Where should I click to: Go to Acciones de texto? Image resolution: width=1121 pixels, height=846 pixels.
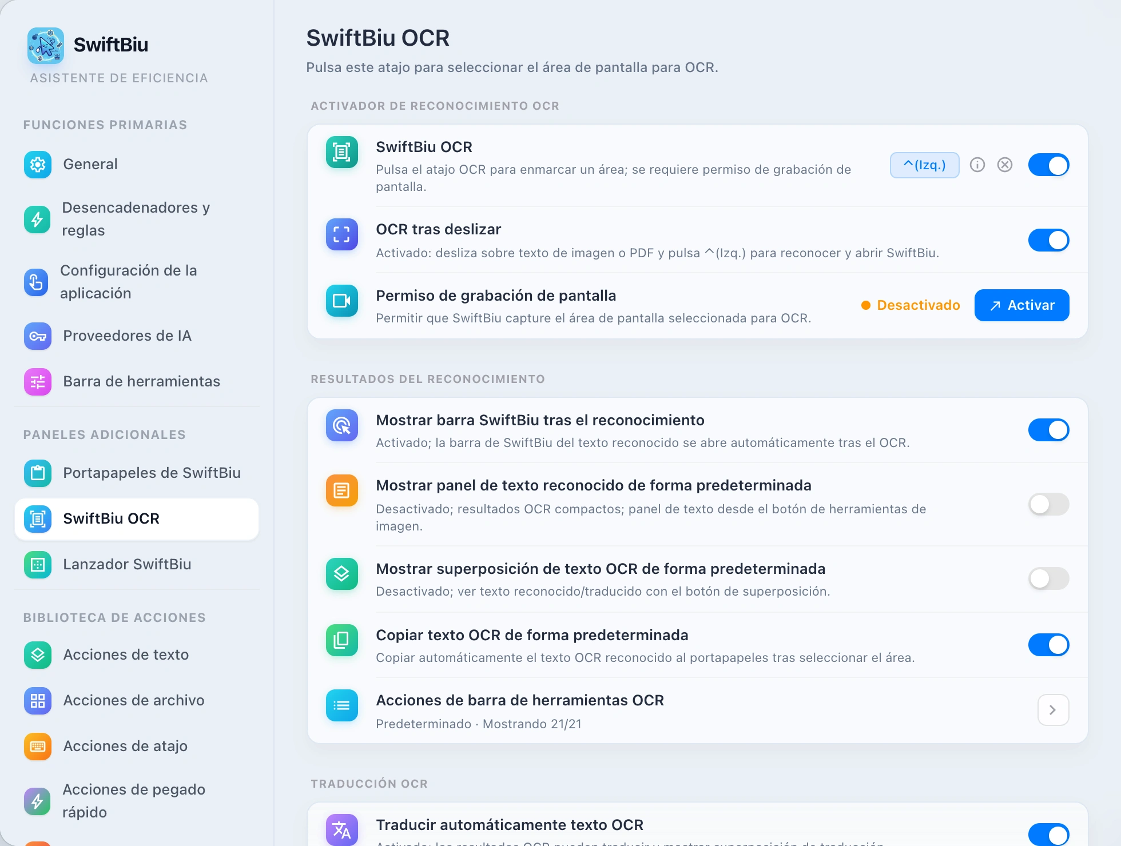coord(136,655)
